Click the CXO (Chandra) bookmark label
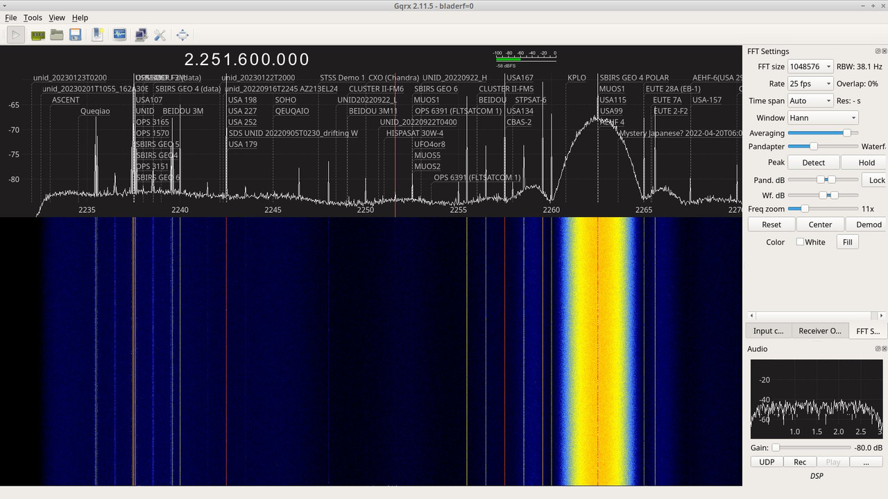 (393, 78)
